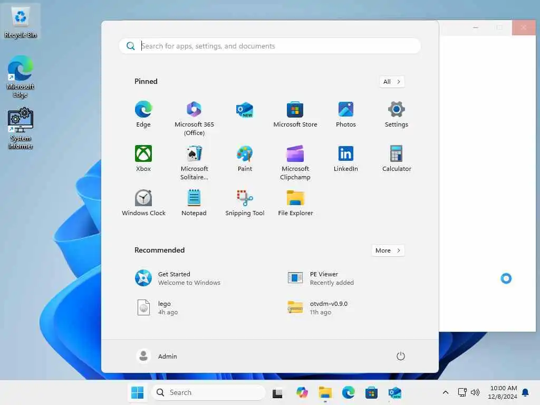Open Microsoft Store from pinned apps
Image resolution: width=540 pixels, height=405 pixels.
coord(295,114)
